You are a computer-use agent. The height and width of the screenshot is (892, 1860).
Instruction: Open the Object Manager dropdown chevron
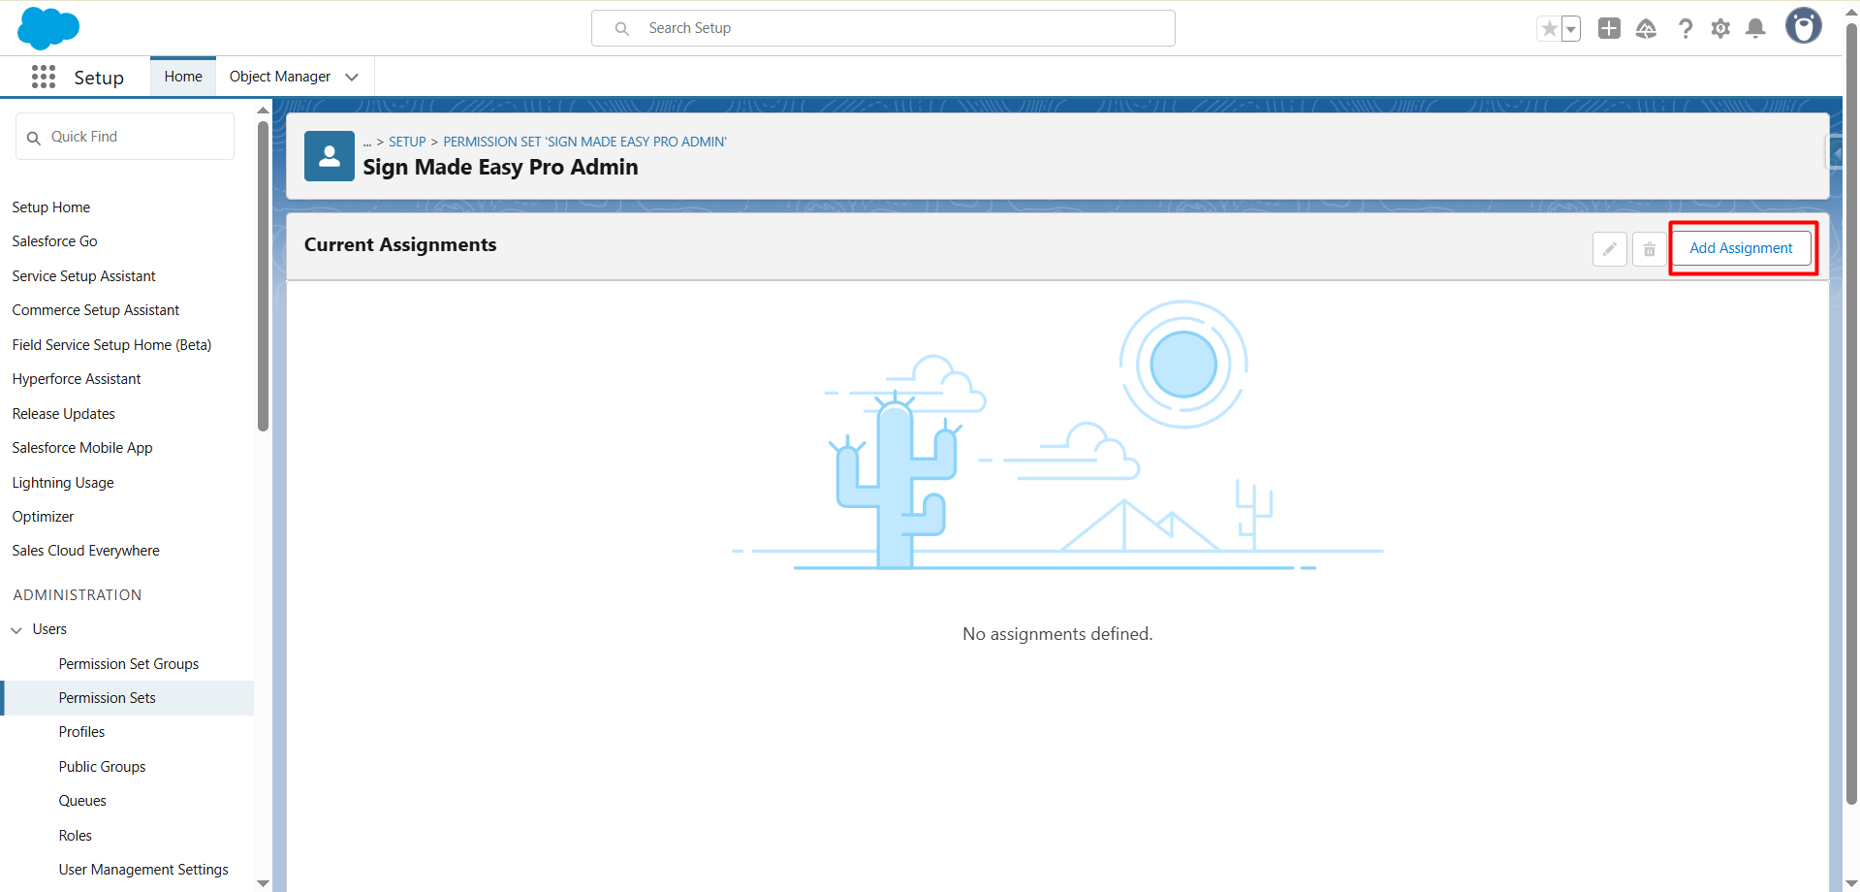click(x=352, y=78)
